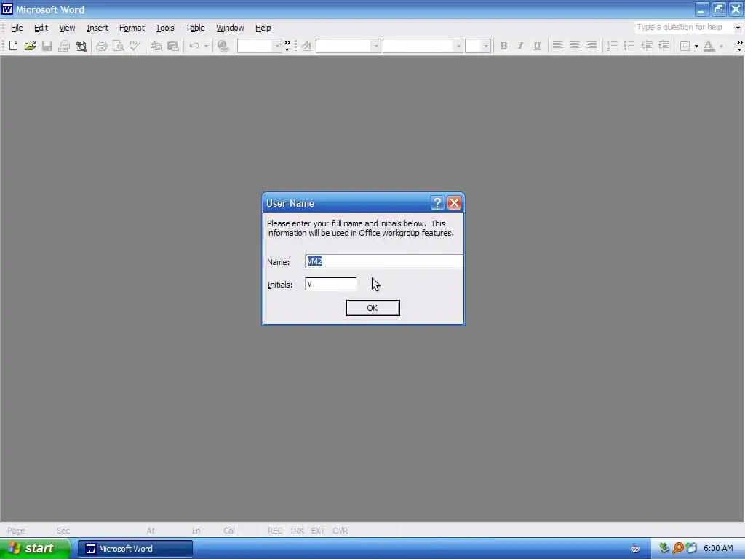This screenshot has width=745, height=559.
Task: Open the Format menu
Action: (132, 28)
